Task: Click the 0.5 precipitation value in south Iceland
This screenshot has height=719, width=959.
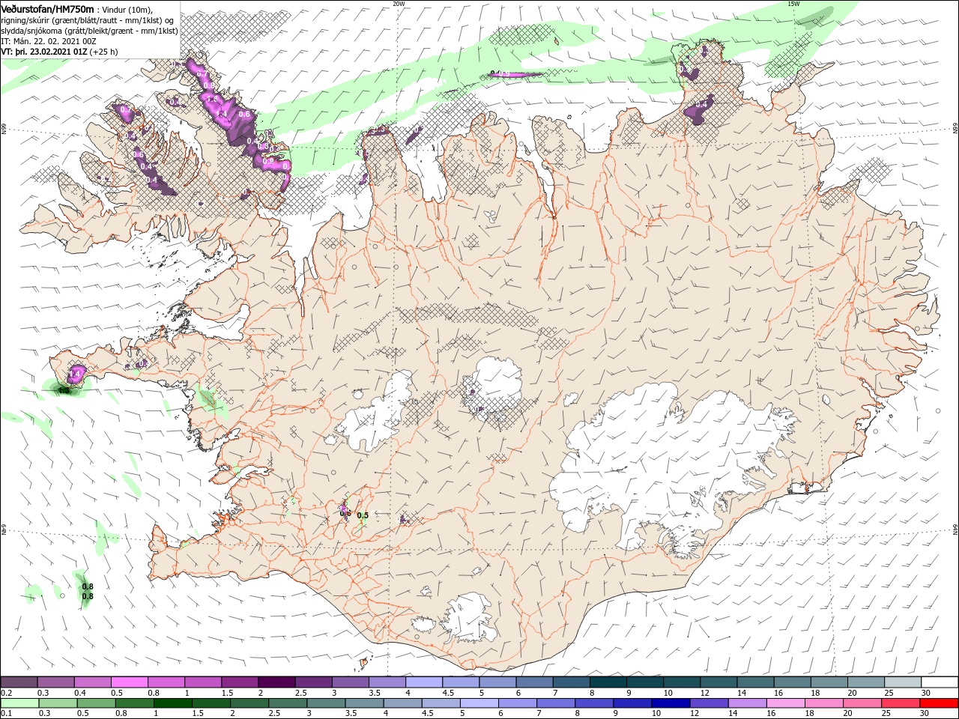Action: tap(363, 515)
